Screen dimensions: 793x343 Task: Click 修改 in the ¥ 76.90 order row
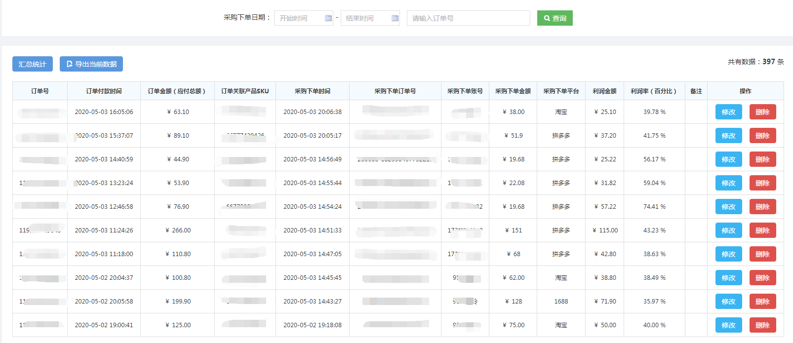[x=729, y=207]
